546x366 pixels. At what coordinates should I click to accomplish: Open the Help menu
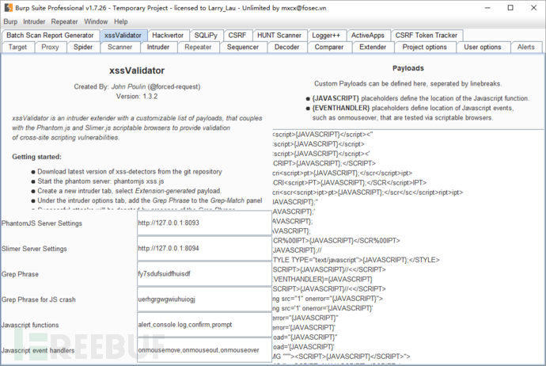point(121,21)
